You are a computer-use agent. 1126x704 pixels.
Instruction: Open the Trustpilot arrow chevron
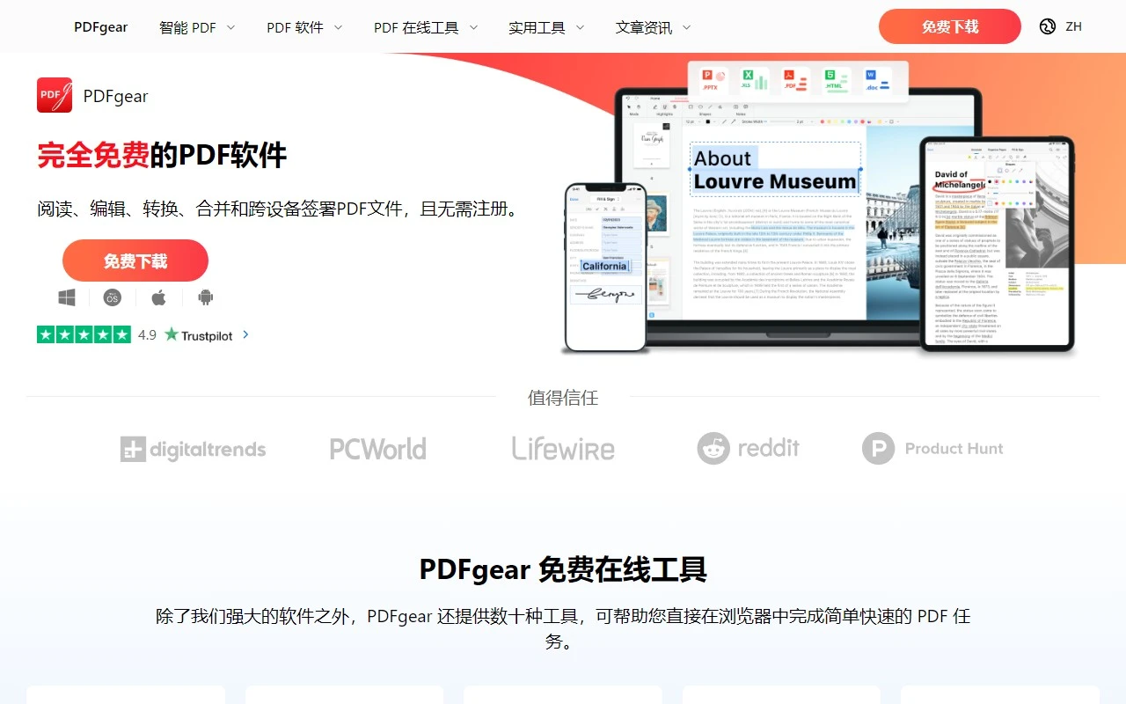(245, 334)
